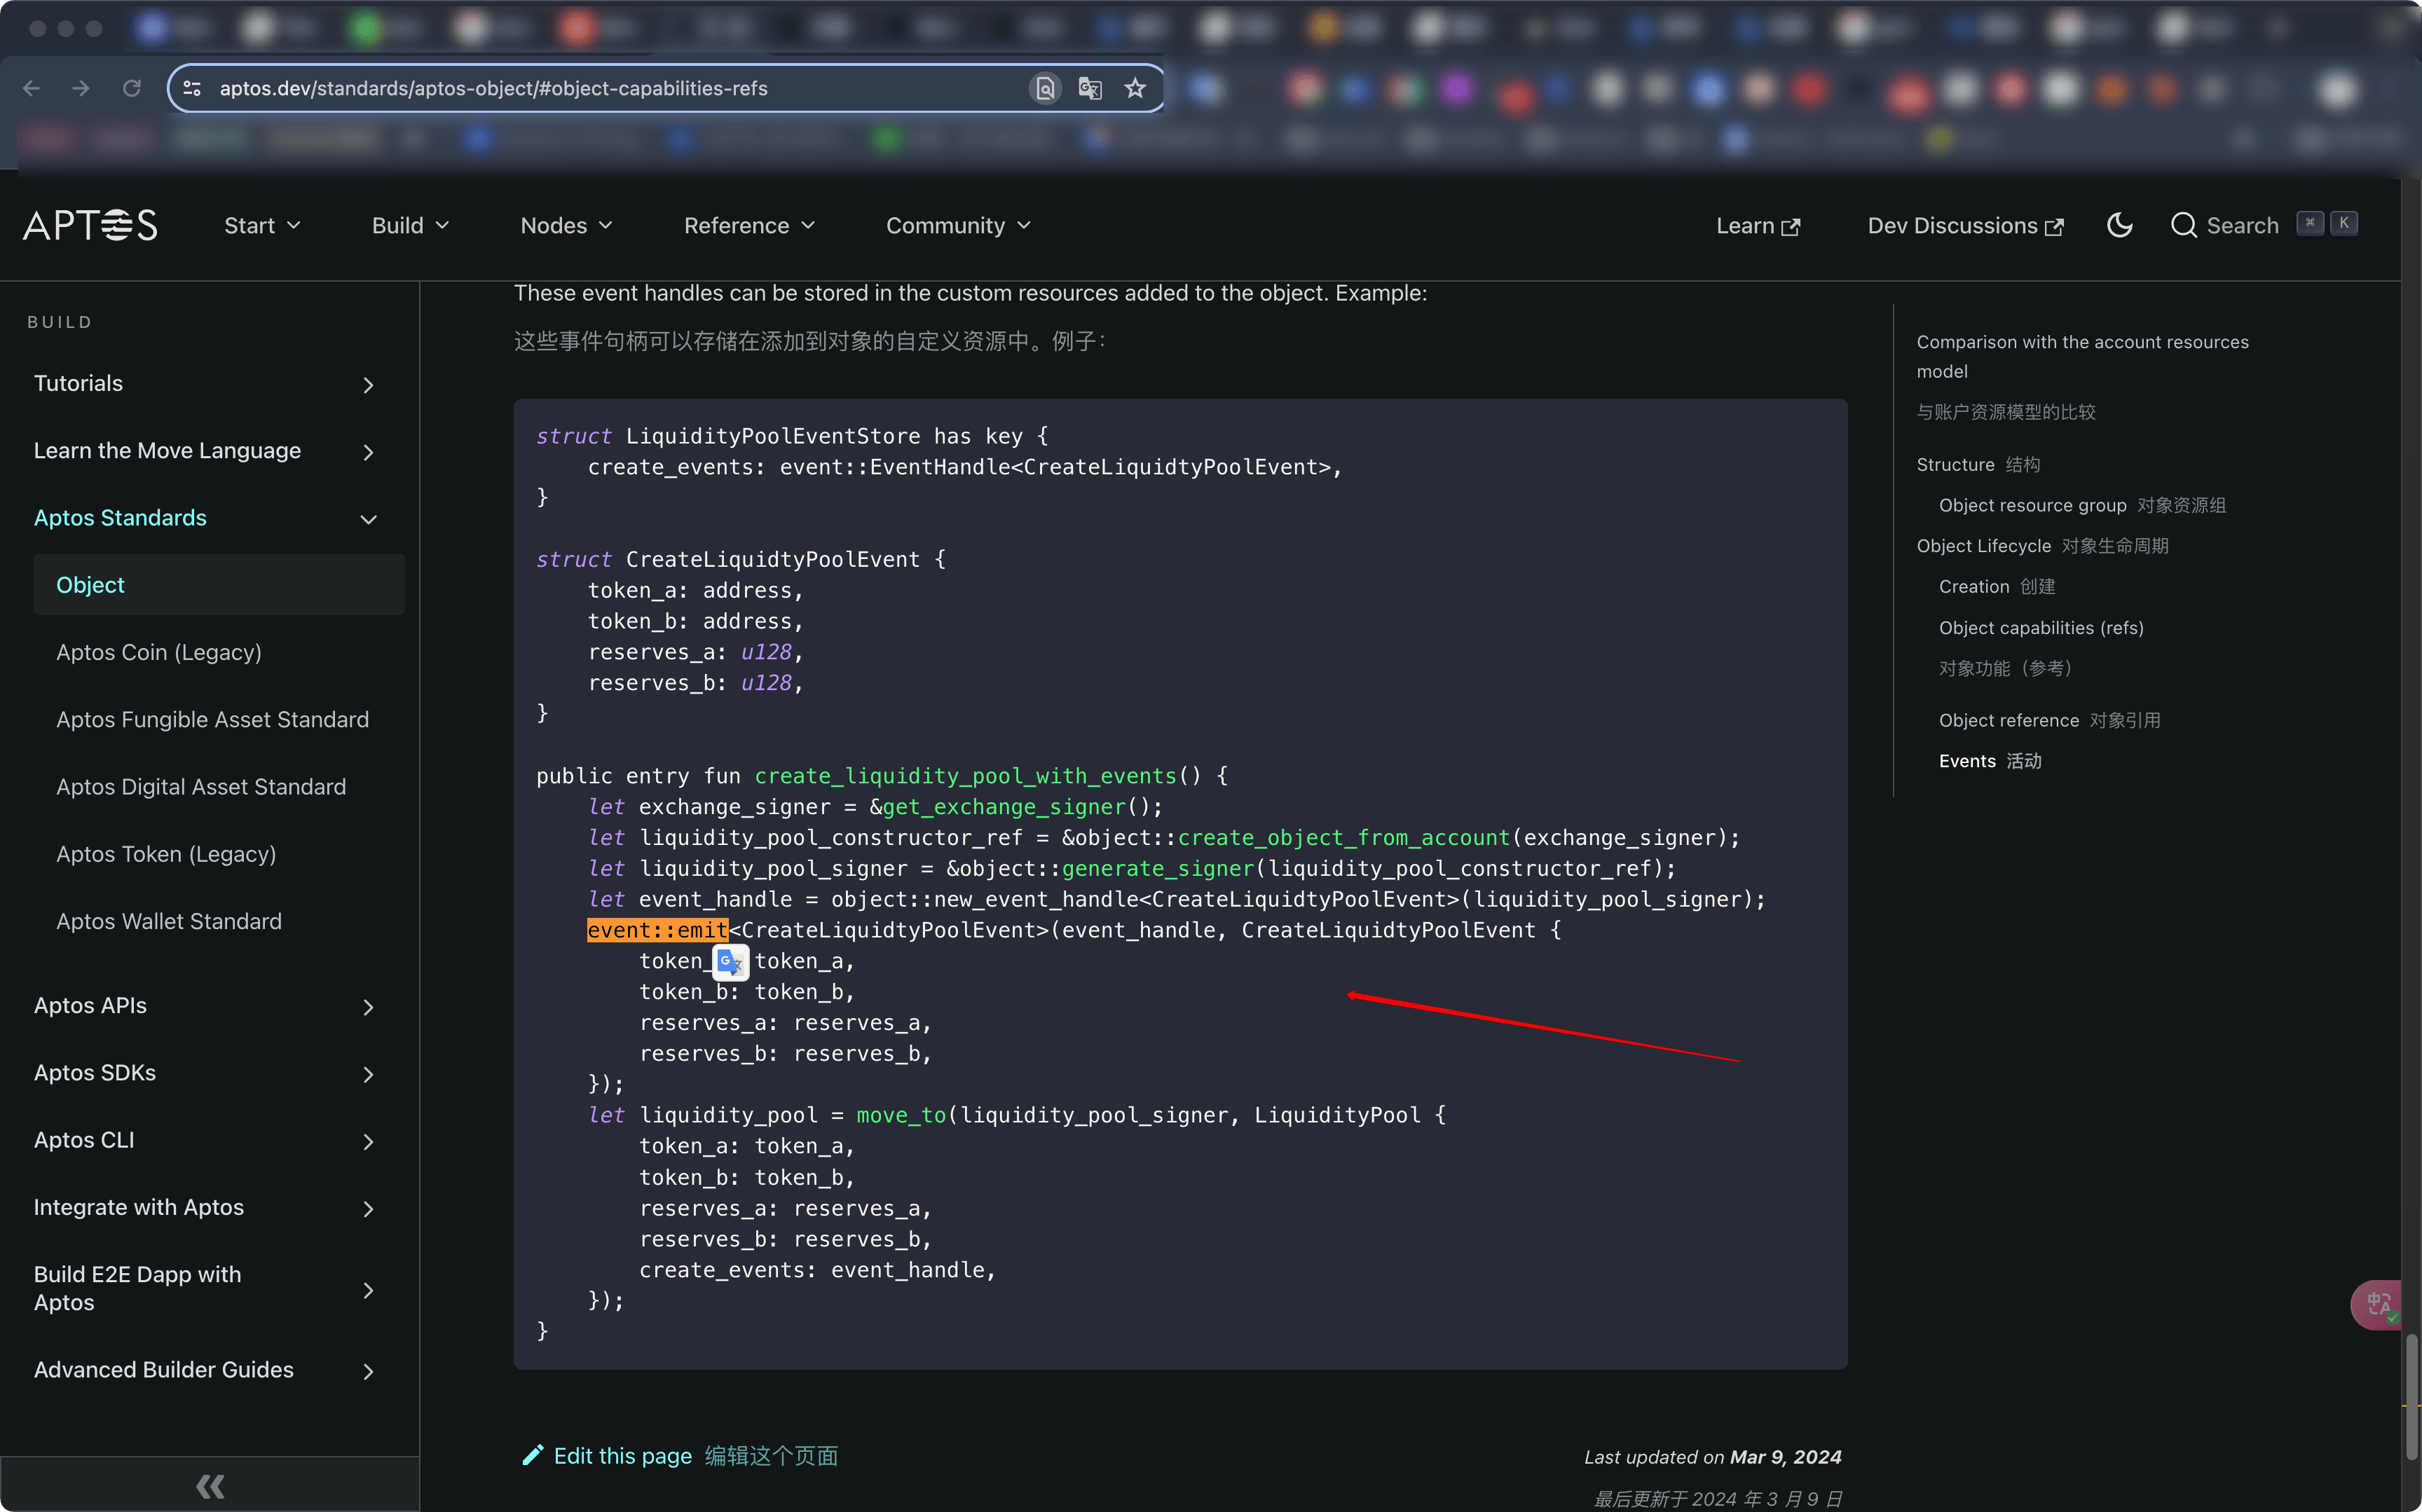
Task: Click the highlighted event::emit text
Action: tap(658, 930)
